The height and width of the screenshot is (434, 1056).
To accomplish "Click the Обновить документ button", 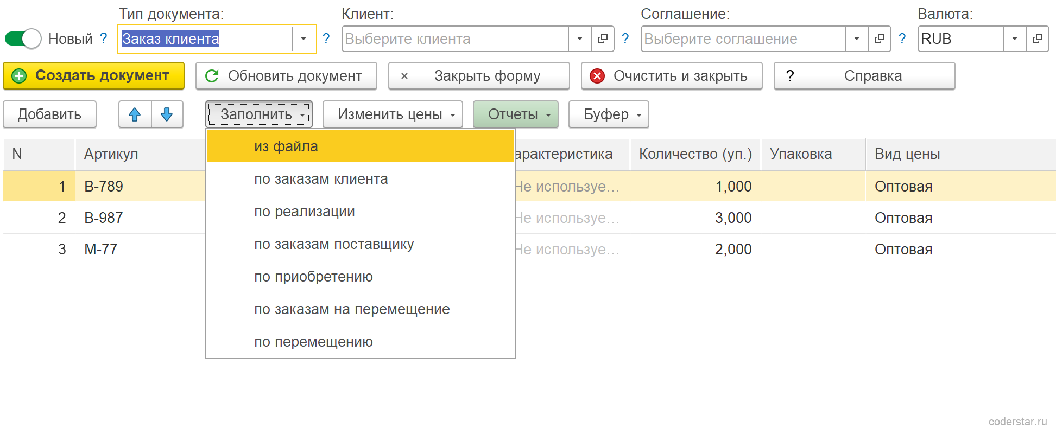I will coord(286,75).
